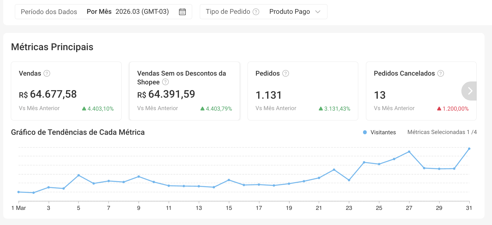Screen dimensions: 492x225
Task: Show next metrics with the right arrow
Action: pos(469,91)
